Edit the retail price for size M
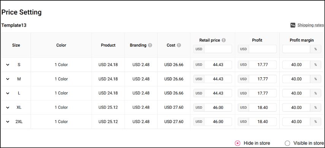 coord(218,79)
